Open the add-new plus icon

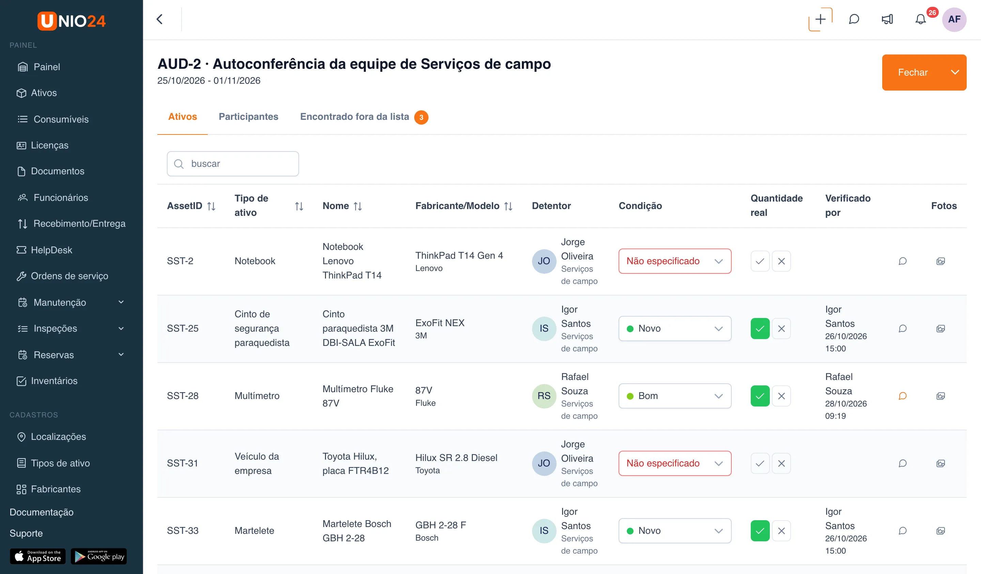coord(820,19)
